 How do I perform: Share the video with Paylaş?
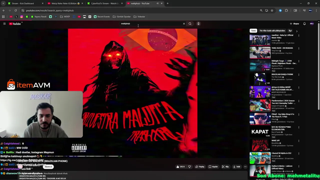tap(200, 167)
